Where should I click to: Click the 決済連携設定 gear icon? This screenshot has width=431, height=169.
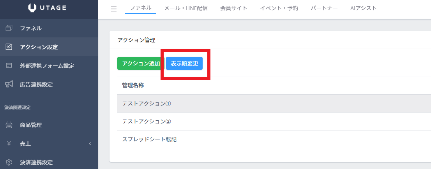pos(9,162)
